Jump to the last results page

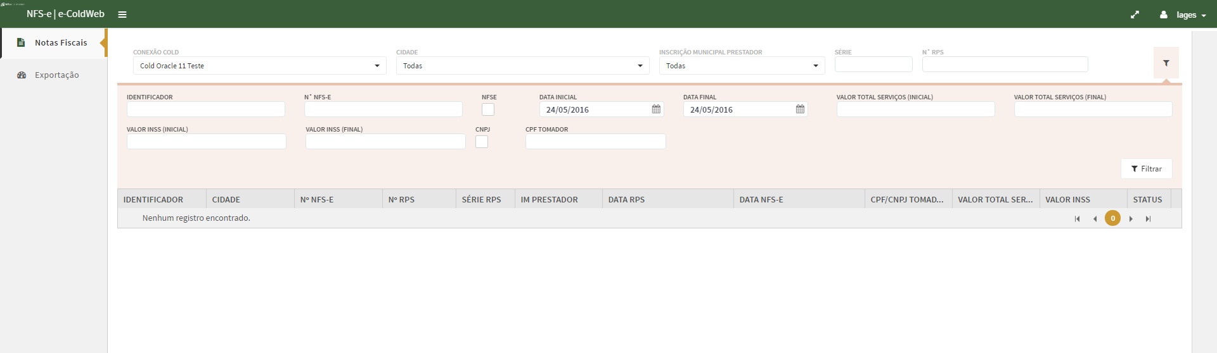pos(1148,219)
